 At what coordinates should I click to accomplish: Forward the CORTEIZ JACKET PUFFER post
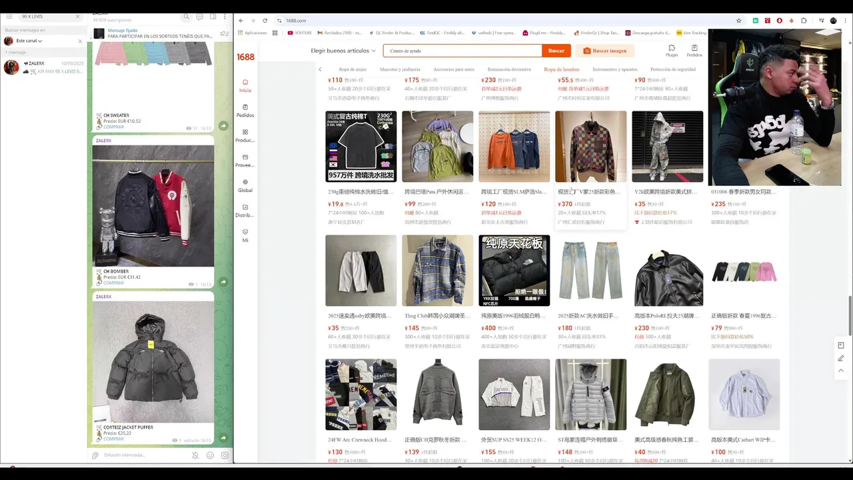pyautogui.click(x=224, y=438)
